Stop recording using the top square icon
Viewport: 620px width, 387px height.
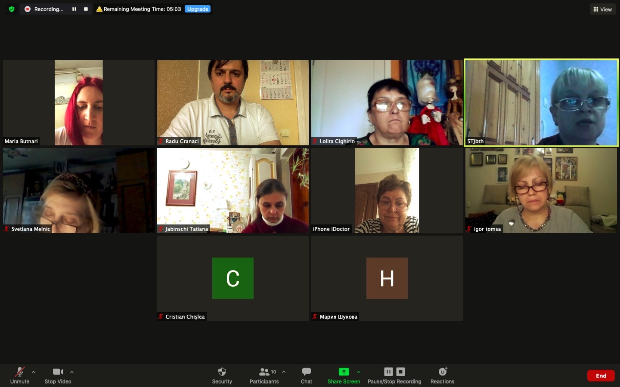86,9
